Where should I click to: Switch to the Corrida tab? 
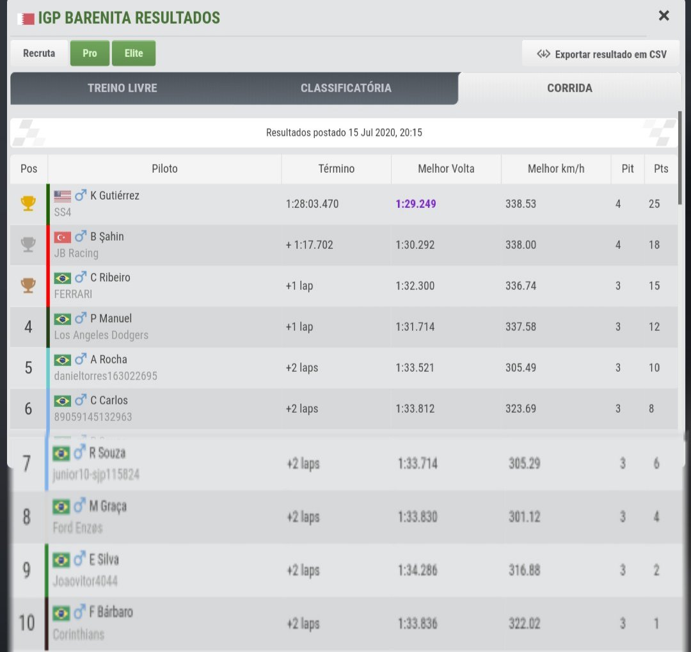tap(569, 88)
